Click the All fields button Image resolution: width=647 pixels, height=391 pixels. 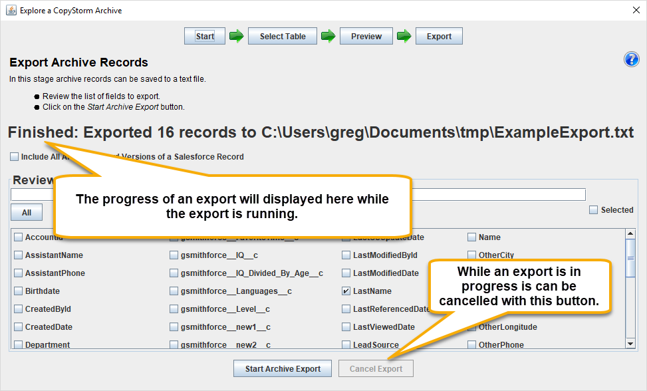27,212
